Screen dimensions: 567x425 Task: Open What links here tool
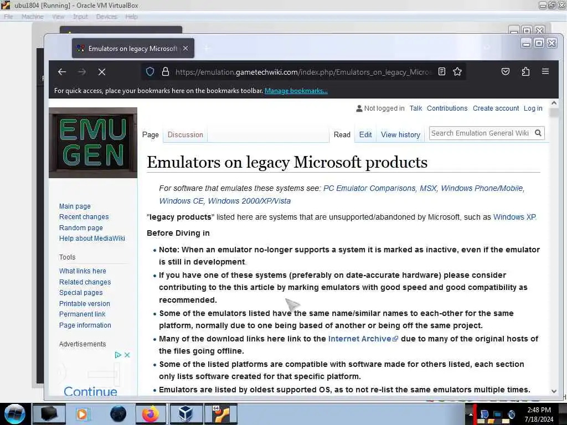[83, 271]
